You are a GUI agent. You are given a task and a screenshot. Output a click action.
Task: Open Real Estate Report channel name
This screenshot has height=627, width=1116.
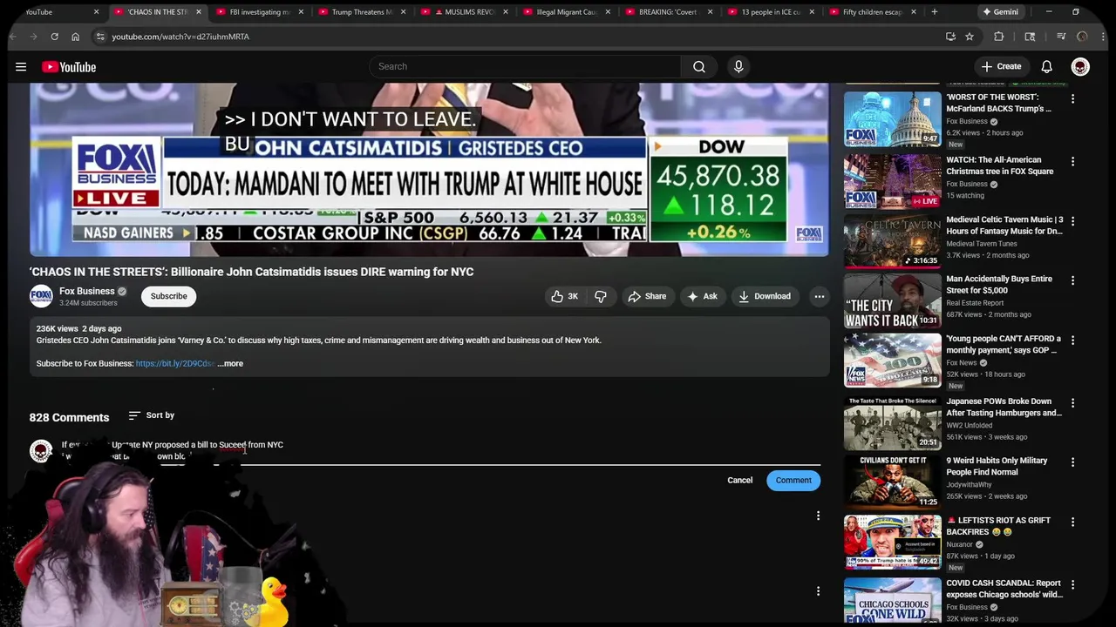pyautogui.click(x=976, y=302)
